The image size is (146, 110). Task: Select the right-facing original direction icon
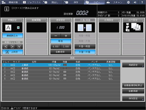[12, 46]
